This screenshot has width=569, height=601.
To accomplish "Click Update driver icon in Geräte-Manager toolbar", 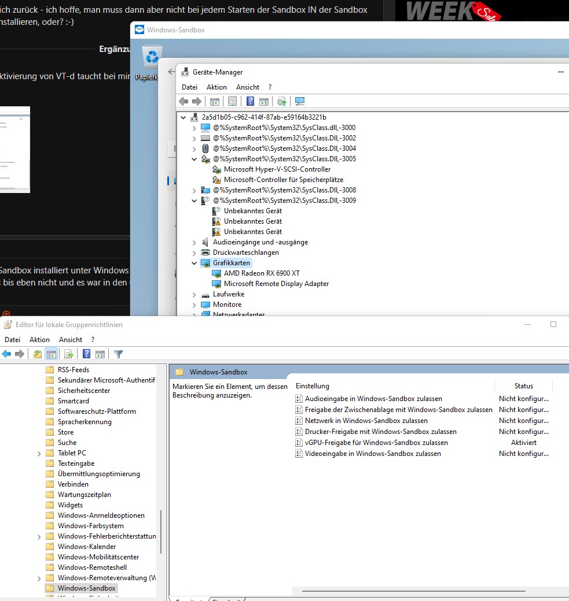I will 282,102.
